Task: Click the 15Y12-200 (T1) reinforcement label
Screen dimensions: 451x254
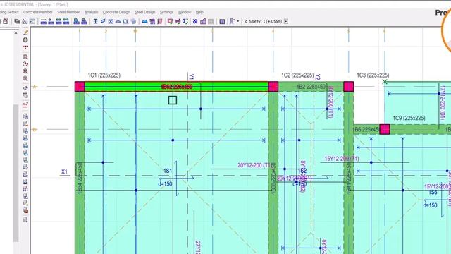Action: (x=342, y=159)
